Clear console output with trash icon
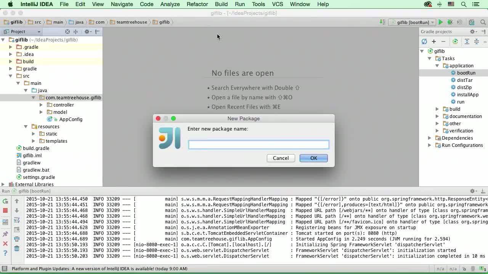 click(x=17, y=249)
